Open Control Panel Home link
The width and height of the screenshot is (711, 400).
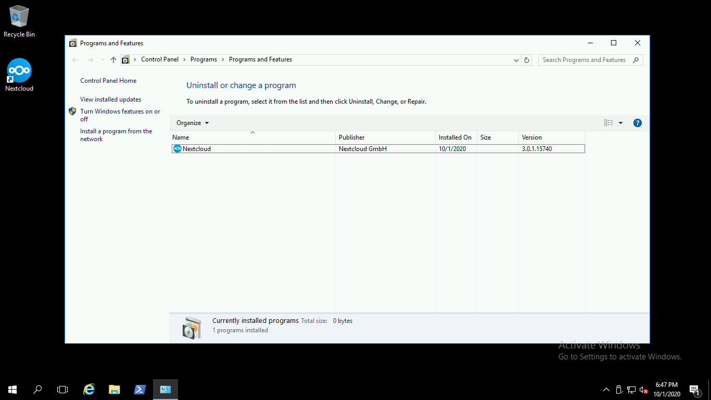108,81
